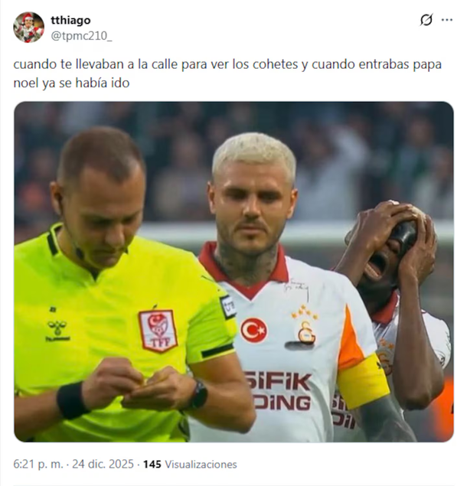Click the Turkish flag patch on white jersey

[254, 330]
